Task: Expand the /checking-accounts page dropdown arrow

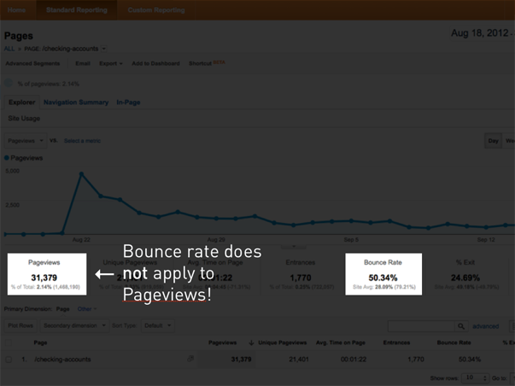Action: coord(104,49)
